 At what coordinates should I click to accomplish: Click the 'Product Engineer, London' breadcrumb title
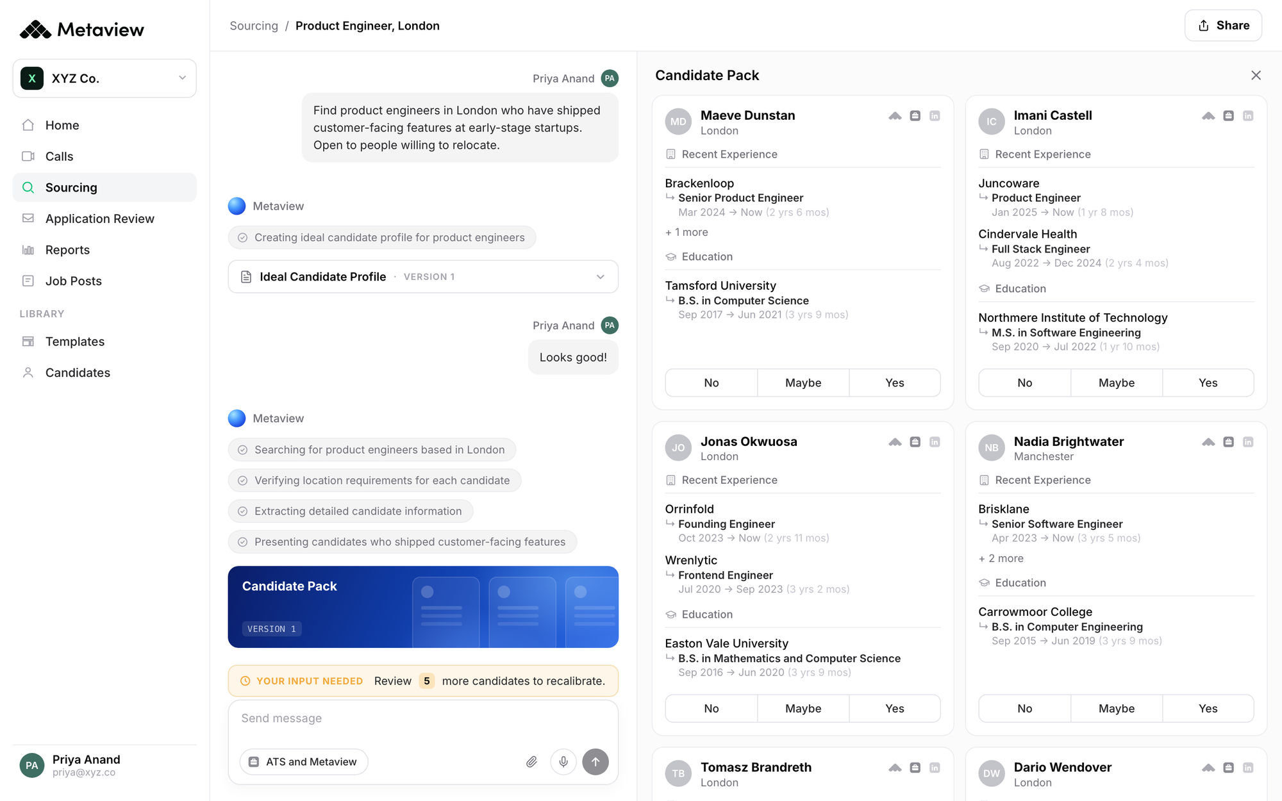click(367, 26)
